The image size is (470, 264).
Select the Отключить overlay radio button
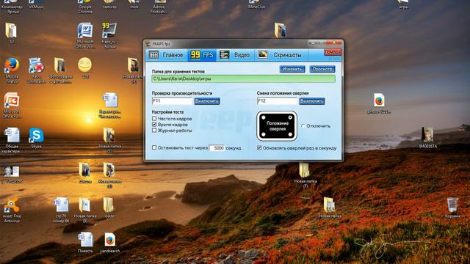pyautogui.click(x=303, y=126)
